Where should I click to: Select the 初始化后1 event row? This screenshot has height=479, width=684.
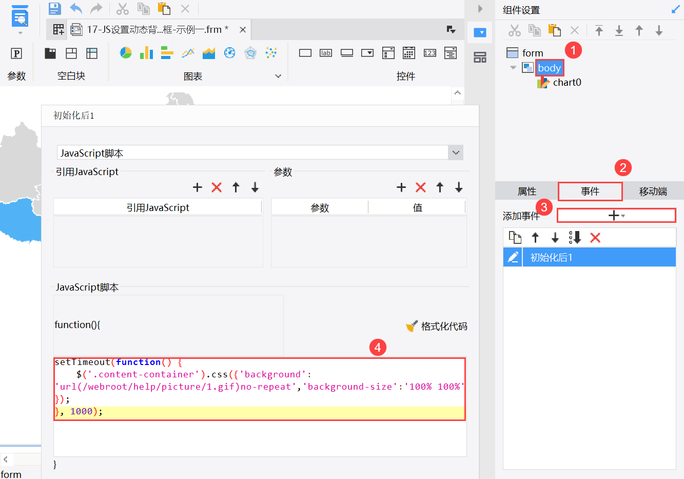point(590,257)
